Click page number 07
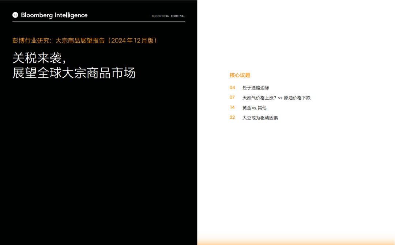 232,97
